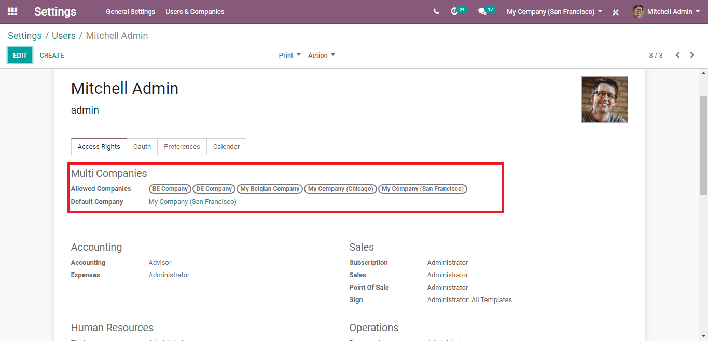The height and width of the screenshot is (341, 708).
Task: Click the Sales section heading
Action: [362, 248]
